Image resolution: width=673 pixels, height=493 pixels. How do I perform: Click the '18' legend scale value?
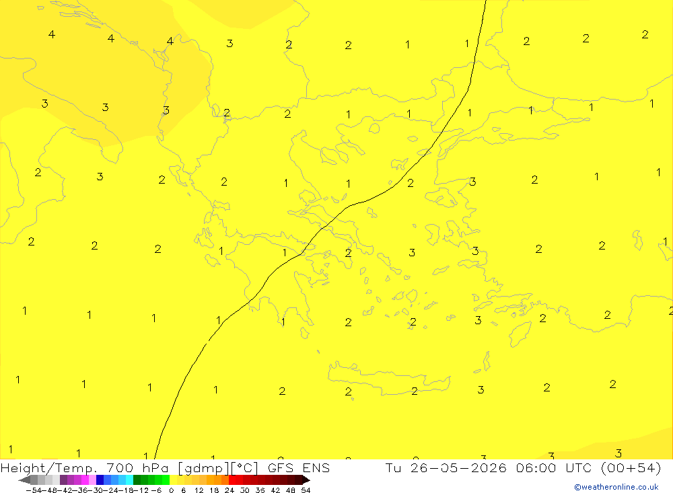pos(214,490)
